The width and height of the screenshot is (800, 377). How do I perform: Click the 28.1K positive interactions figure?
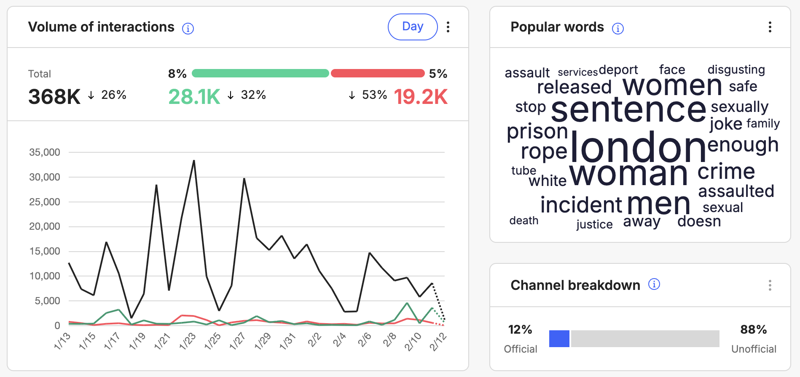(x=194, y=97)
